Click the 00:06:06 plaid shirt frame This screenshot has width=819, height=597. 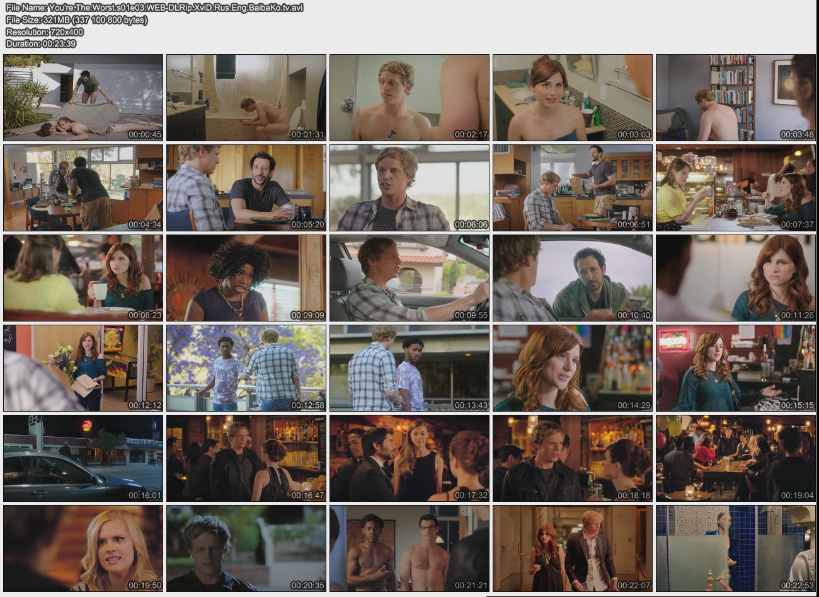[409, 188]
